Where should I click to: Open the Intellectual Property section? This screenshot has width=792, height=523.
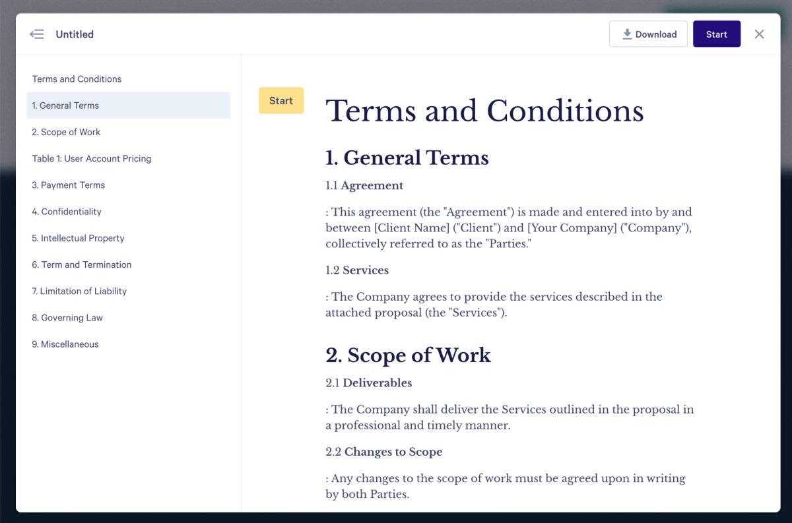click(77, 238)
